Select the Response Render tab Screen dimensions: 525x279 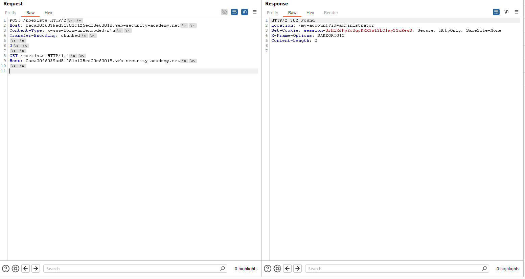pyautogui.click(x=331, y=13)
